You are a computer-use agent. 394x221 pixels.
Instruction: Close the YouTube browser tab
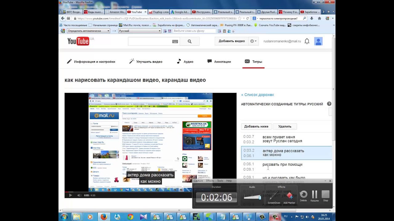pyautogui.click(x=145, y=12)
